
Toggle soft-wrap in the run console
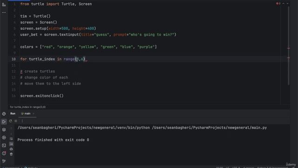pyautogui.click(x=11, y=139)
